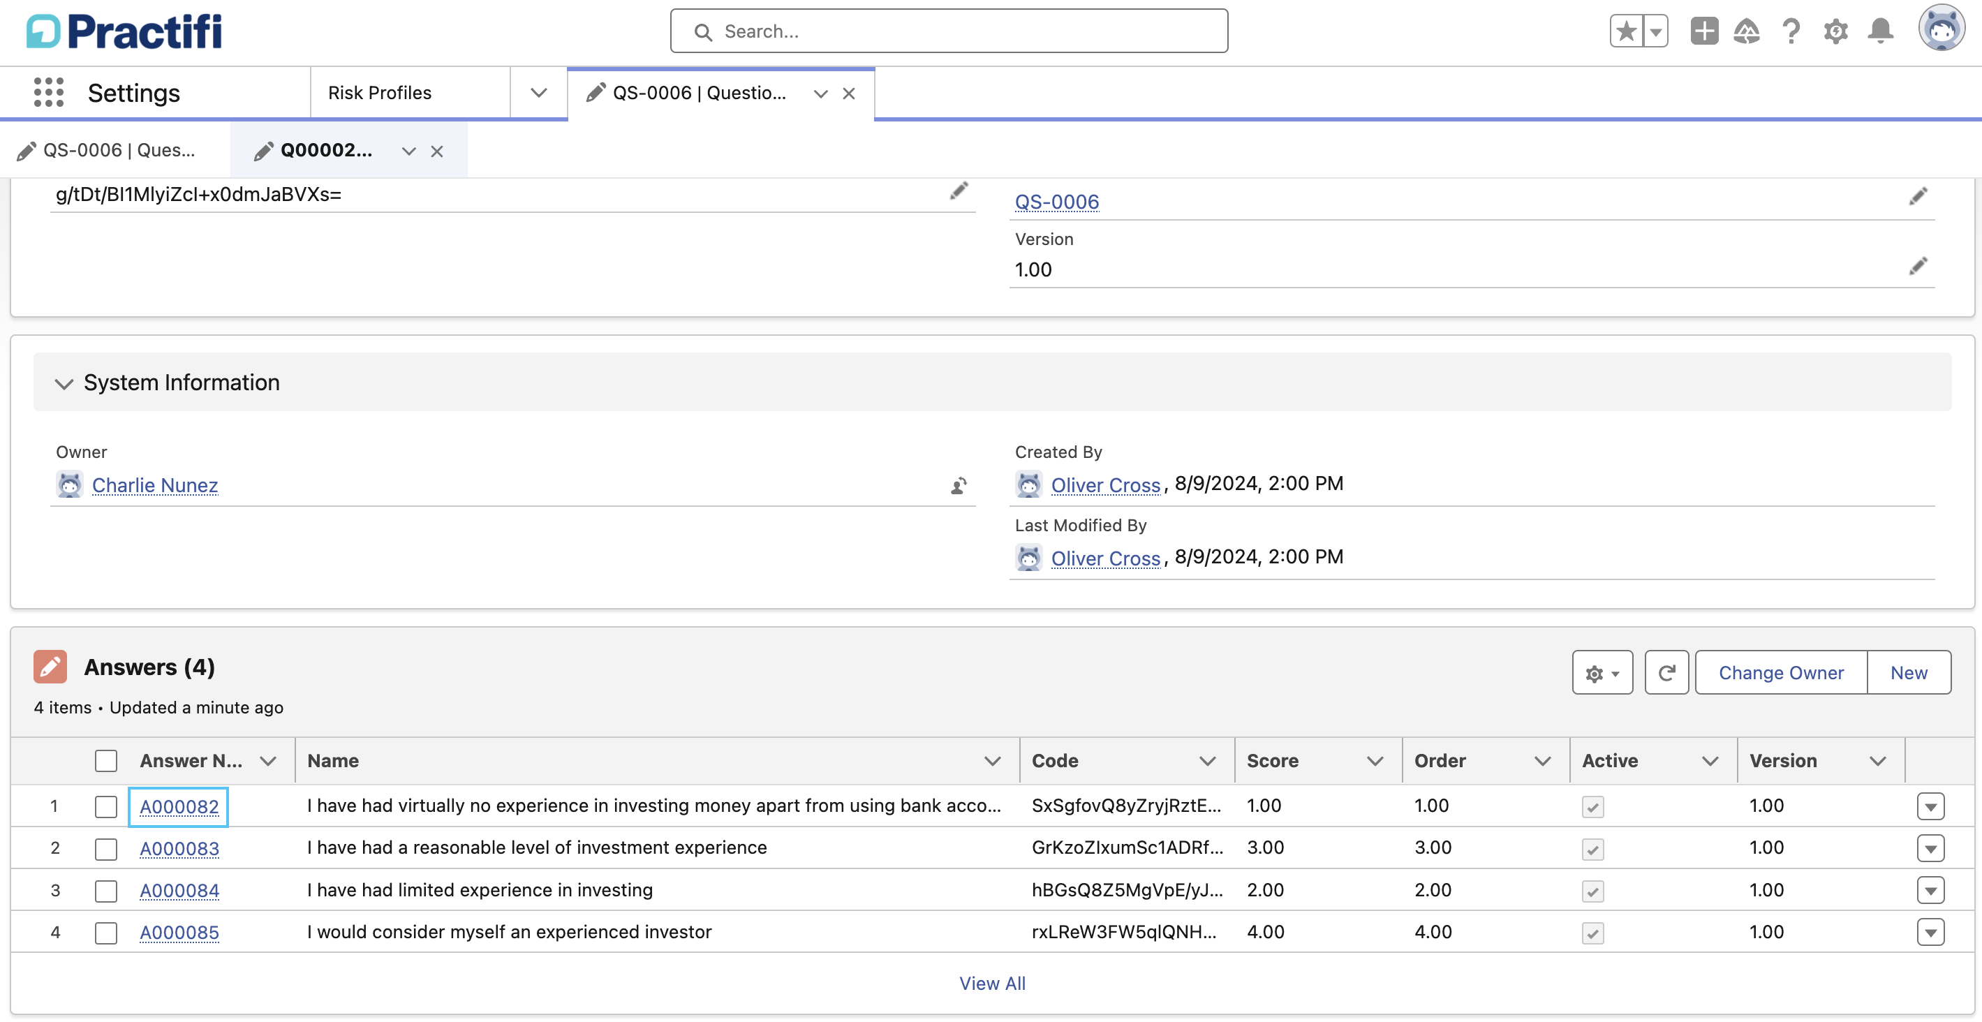Open the Trailhead guidance icon
The image size is (1982, 1022).
tap(1747, 31)
